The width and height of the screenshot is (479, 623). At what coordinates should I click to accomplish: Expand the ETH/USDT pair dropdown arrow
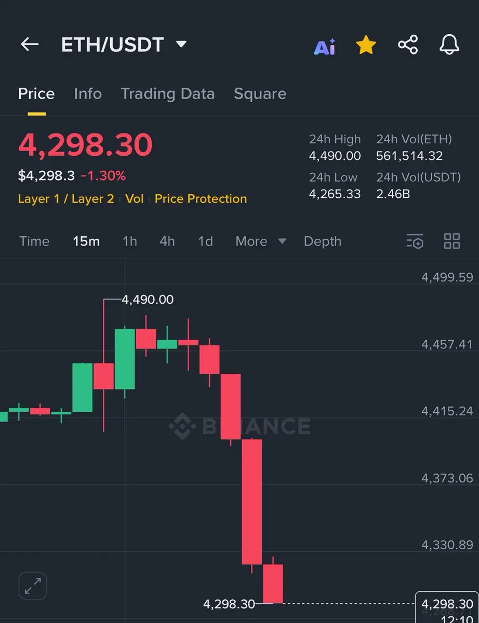(181, 44)
